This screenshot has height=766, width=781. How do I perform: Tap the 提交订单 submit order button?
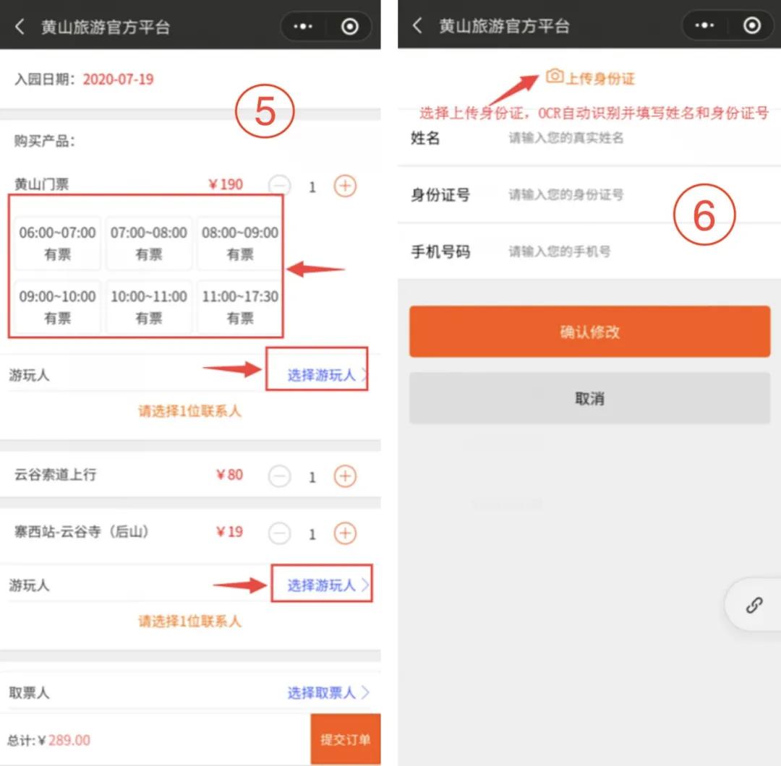345,740
